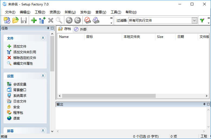Screen dimensions: 211x139
Task: Click the Save floppy disk toolbar icon
Action: pyautogui.click(x=24, y=20)
